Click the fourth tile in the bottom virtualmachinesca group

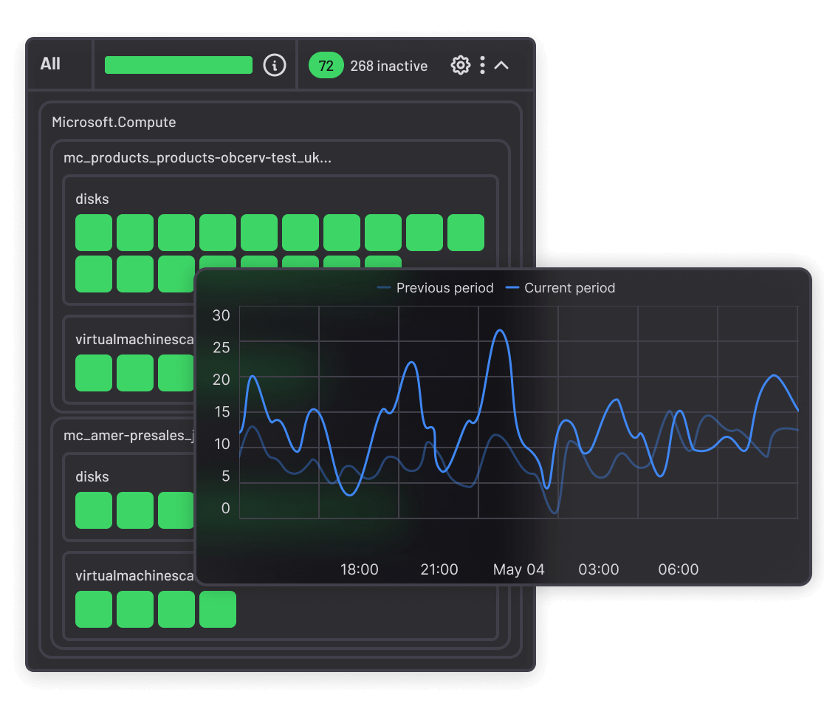pos(218,609)
